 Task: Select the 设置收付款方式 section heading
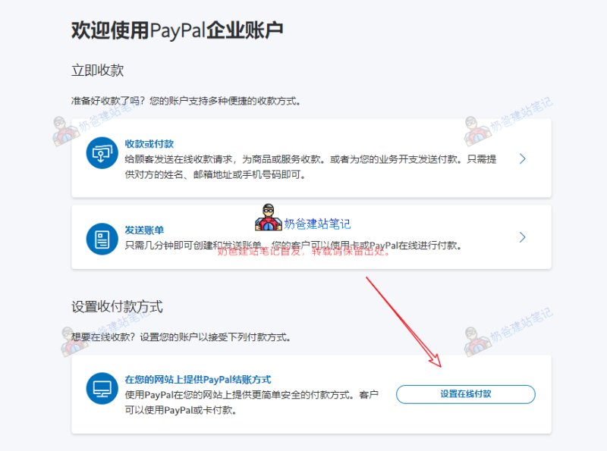coord(117,307)
